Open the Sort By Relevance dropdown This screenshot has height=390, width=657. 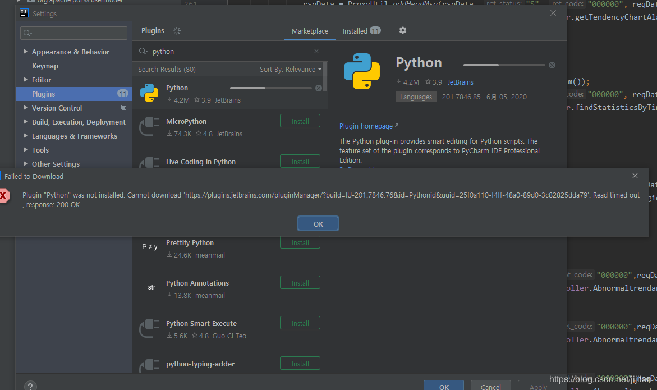pyautogui.click(x=291, y=69)
